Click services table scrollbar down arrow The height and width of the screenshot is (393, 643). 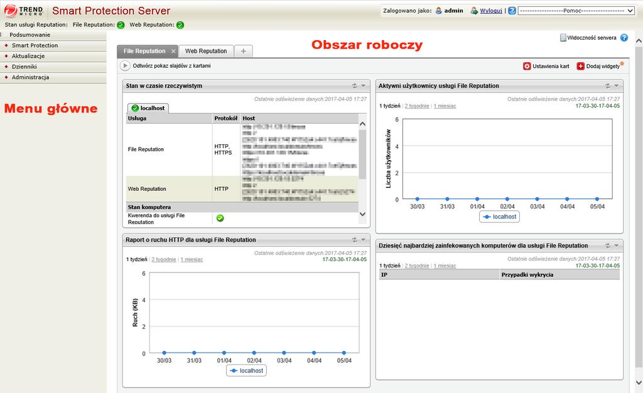362,214
